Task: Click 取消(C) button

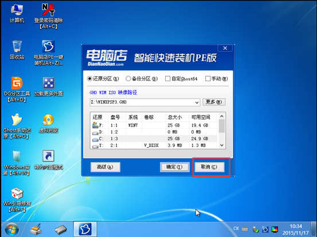Action: [x=209, y=167]
